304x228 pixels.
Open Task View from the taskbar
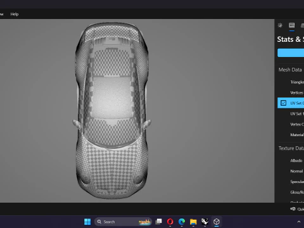[x=158, y=222]
